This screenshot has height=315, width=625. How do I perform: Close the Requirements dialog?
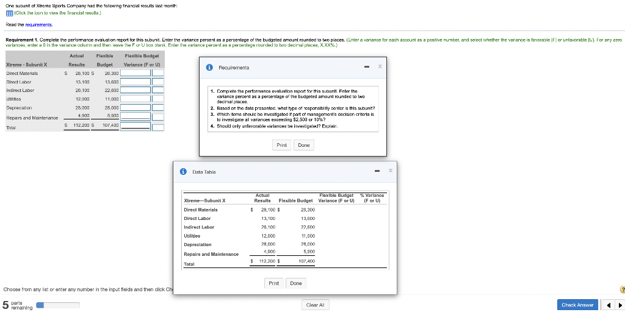pyautogui.click(x=380, y=66)
